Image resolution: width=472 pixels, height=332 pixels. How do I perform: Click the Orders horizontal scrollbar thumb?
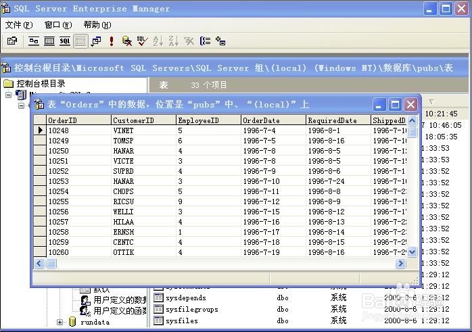(51, 264)
